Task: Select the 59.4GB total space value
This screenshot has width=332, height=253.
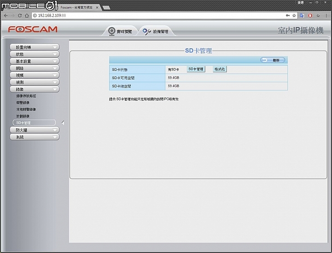Action: 174,86
